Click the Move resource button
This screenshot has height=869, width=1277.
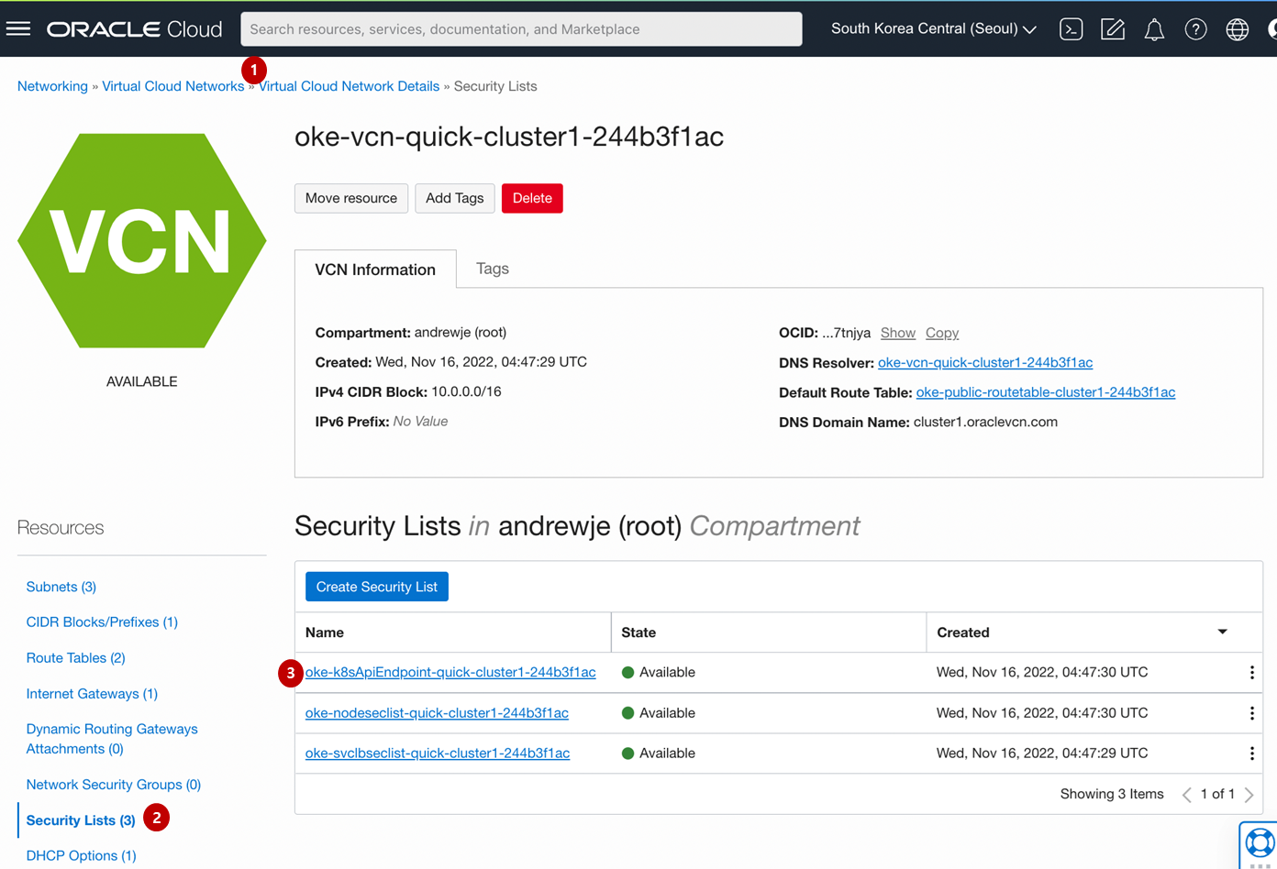click(x=351, y=198)
